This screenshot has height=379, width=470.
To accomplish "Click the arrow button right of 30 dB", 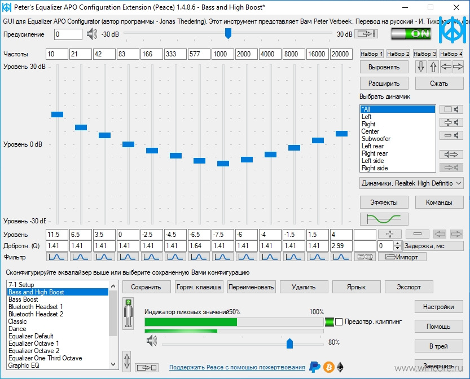I will 366,34.
